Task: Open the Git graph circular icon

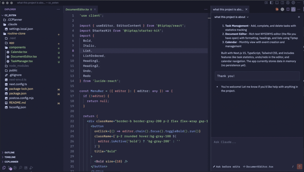Action: pos(15,168)
